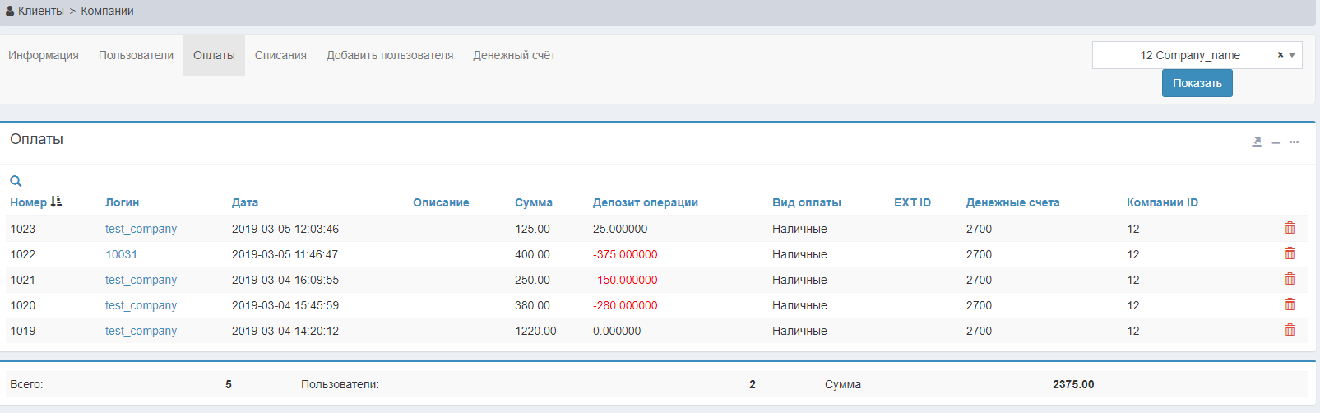Open test_company login in row 1023
The height and width of the screenshot is (413, 1320).
(141, 229)
